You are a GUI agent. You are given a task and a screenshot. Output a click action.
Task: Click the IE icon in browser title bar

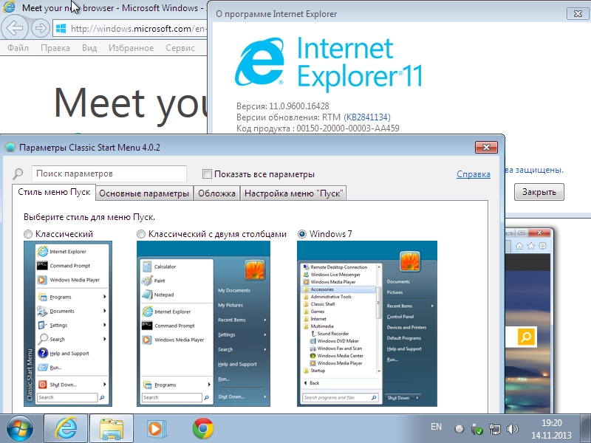(x=9, y=7)
